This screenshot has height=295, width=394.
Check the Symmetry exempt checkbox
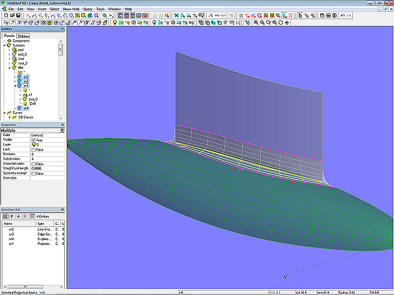33,174
